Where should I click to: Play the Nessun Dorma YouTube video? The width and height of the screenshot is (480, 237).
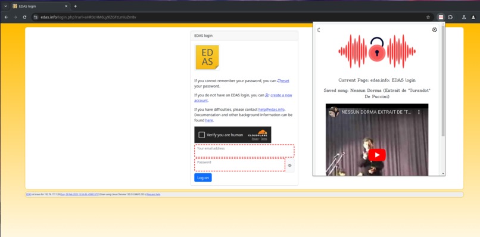[377, 155]
